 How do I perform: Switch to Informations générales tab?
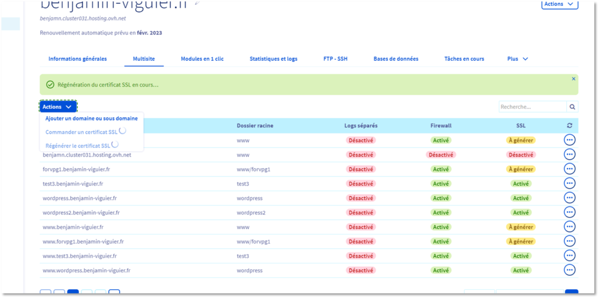77,59
